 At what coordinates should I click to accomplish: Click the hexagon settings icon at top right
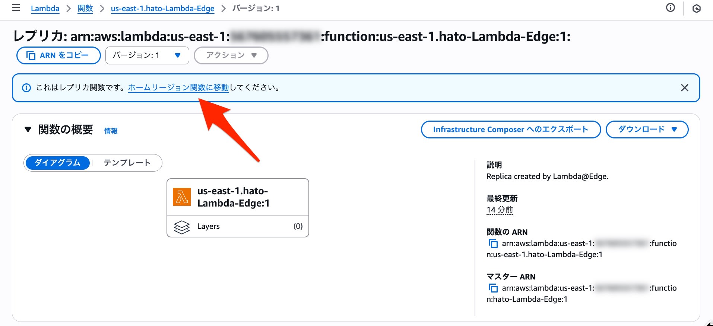click(x=697, y=8)
